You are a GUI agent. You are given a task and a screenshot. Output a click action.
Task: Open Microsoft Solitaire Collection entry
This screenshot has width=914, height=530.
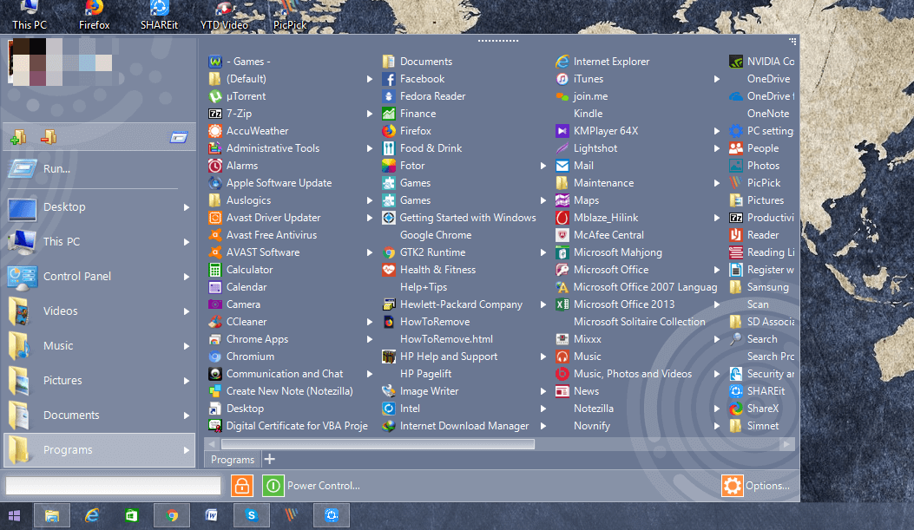point(639,322)
